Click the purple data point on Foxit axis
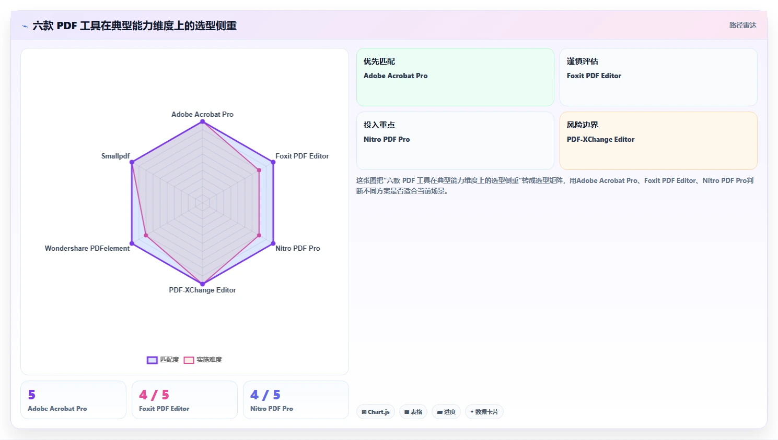Image resolution: width=778 pixels, height=440 pixels. click(x=273, y=162)
